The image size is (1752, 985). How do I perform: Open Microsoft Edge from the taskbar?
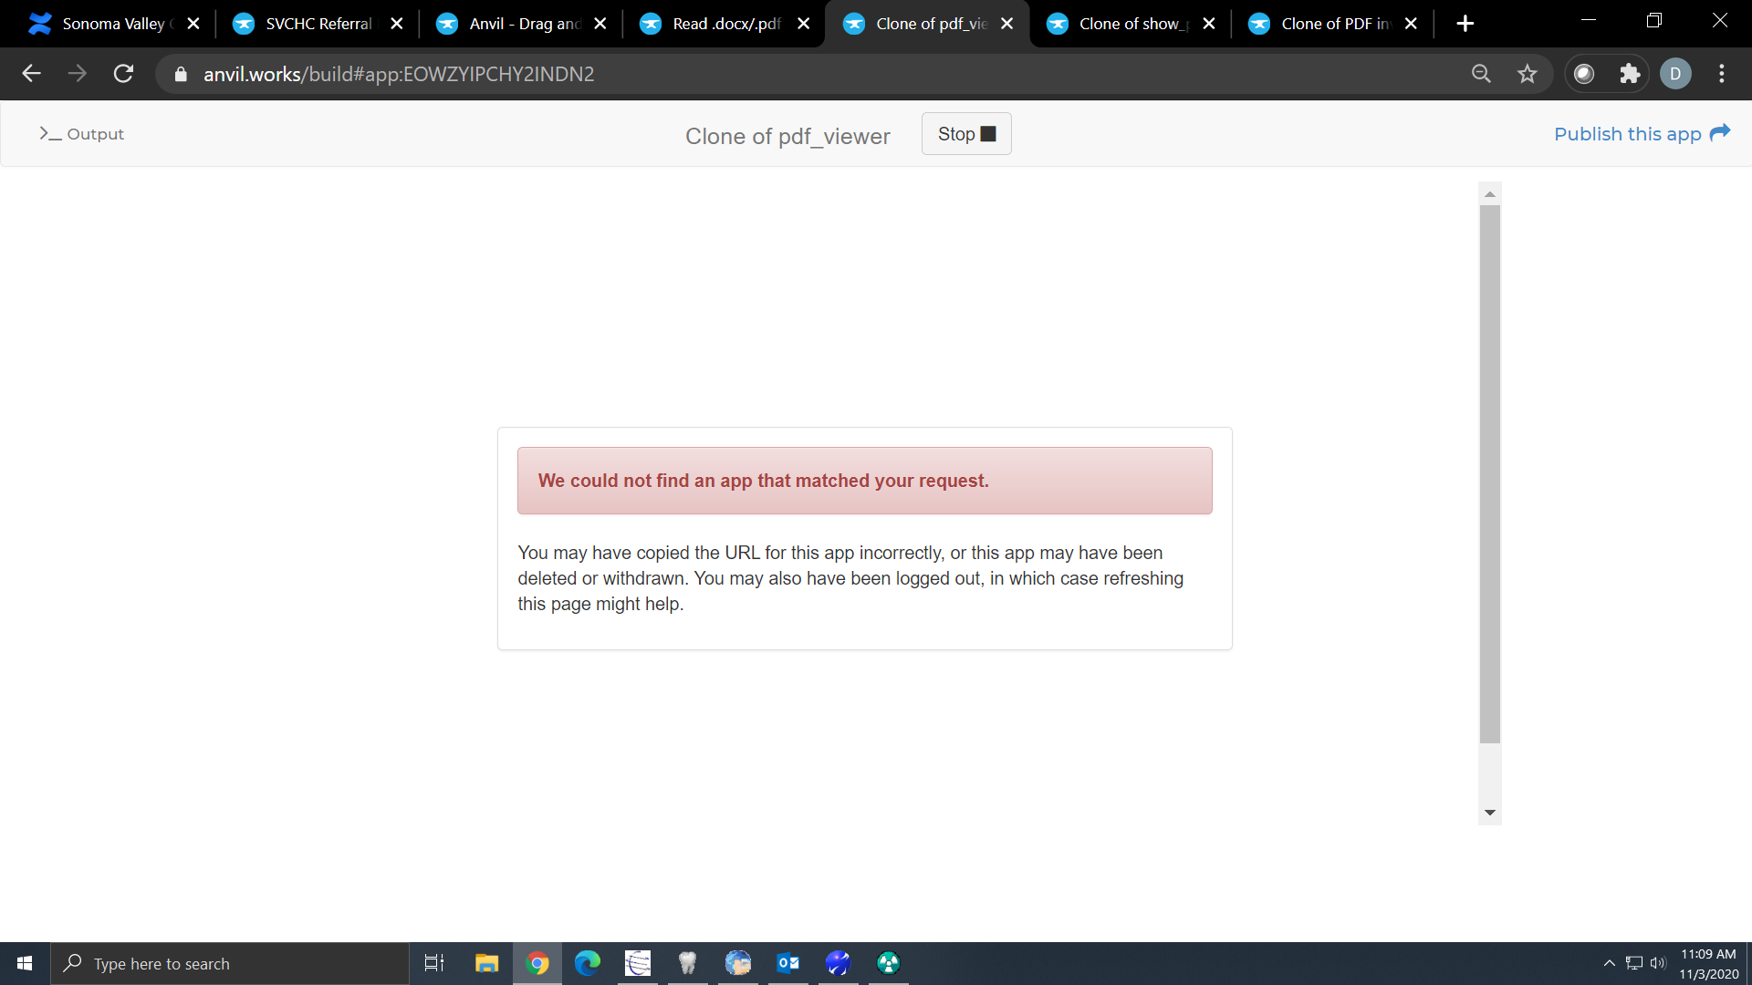587,963
